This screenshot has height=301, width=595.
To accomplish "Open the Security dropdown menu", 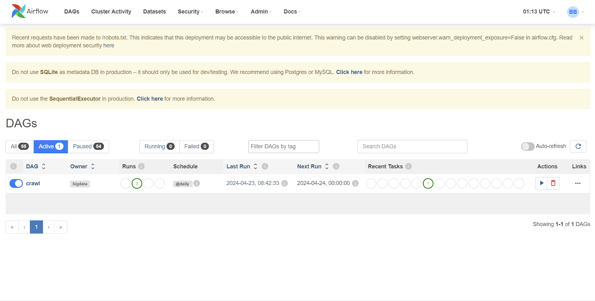I will 190,12.
